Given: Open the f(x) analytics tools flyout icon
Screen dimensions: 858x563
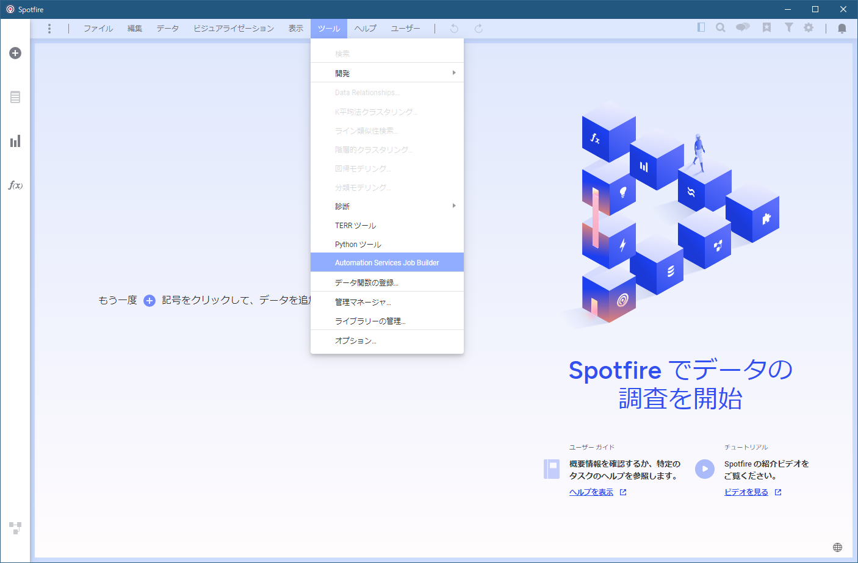Looking at the screenshot, I should click(x=15, y=185).
